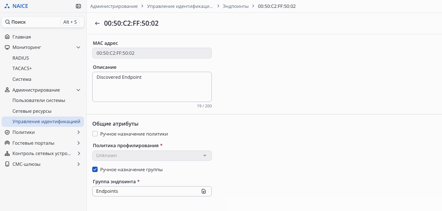Uncheck Ручное назначение группы checkbox
This screenshot has width=442, height=211.
pos(95,170)
